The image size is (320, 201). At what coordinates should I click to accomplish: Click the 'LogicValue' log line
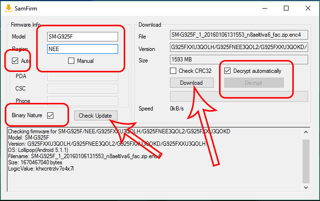click(40, 169)
